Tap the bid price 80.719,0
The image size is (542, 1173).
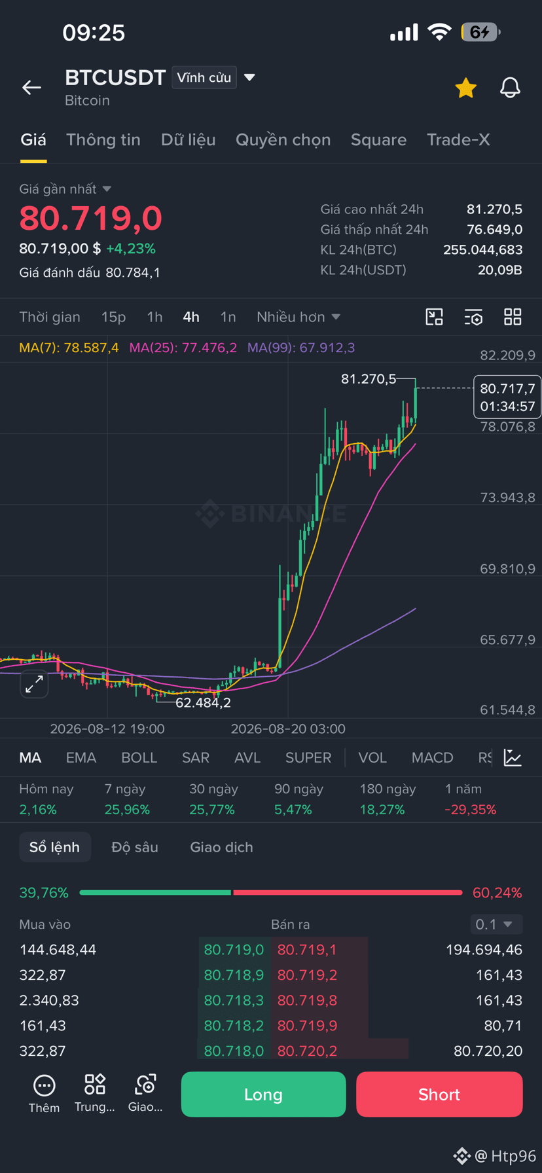pos(234,950)
